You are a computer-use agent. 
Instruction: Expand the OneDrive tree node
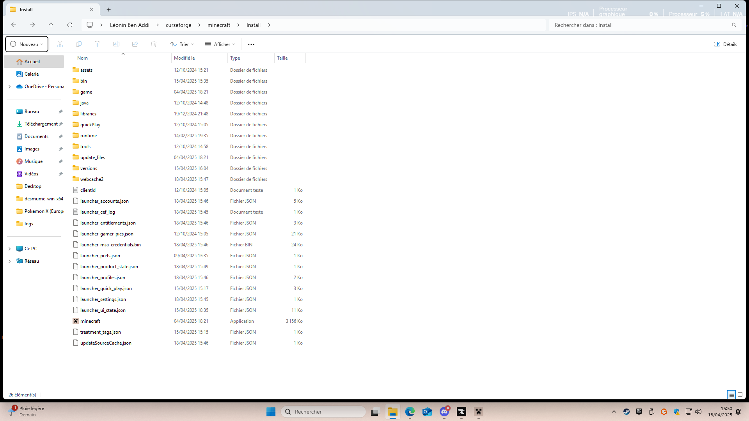click(10, 87)
